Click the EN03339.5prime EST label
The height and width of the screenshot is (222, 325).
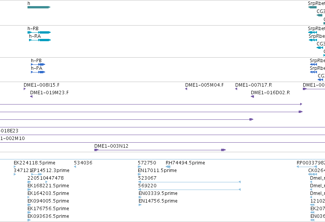pyautogui.click(x=158, y=193)
